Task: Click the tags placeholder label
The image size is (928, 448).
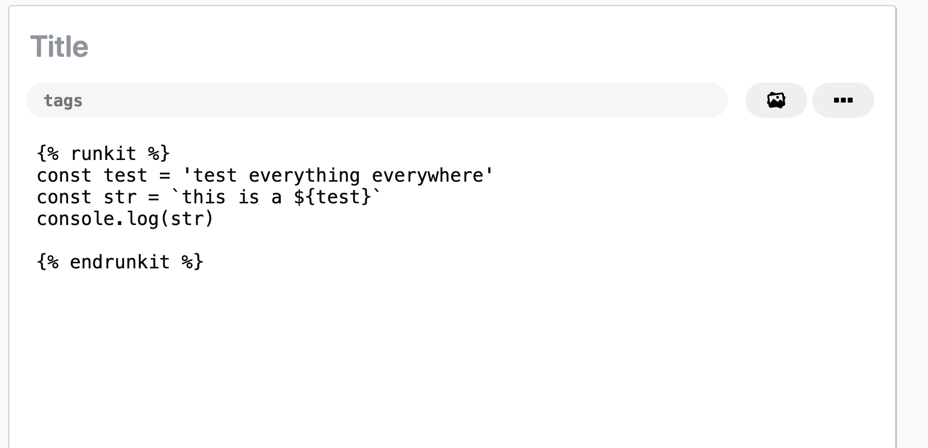Action: click(x=64, y=100)
